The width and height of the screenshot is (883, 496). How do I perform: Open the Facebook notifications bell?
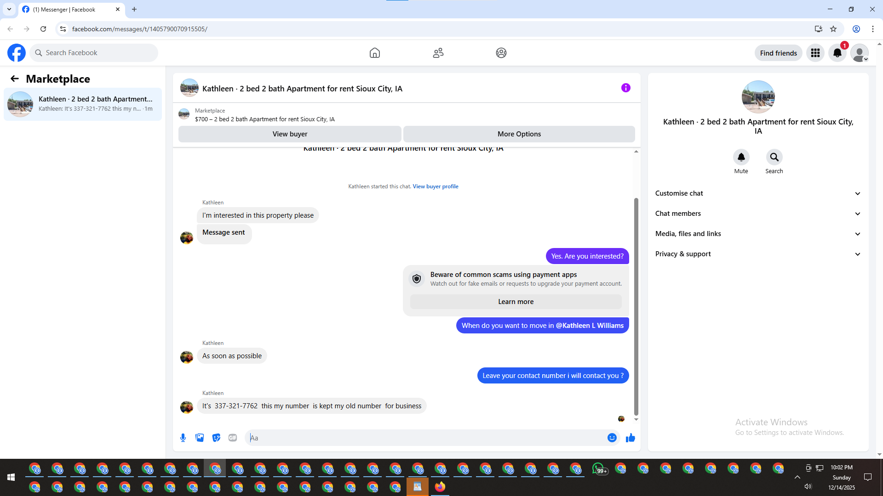coord(837,53)
